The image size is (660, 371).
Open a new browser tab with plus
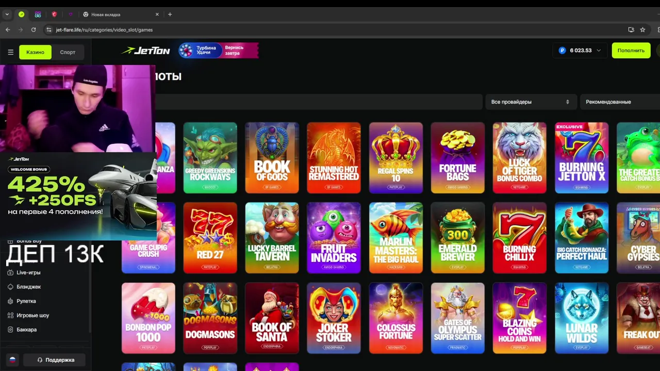pos(170,14)
